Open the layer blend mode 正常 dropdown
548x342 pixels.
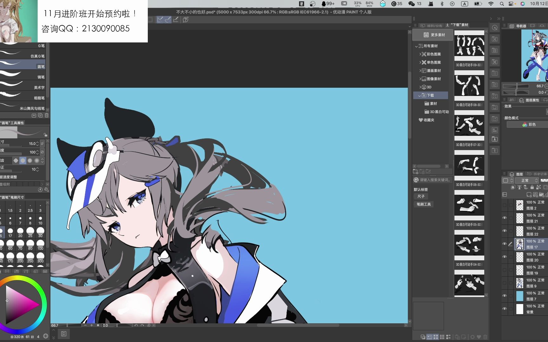pyautogui.click(x=527, y=180)
